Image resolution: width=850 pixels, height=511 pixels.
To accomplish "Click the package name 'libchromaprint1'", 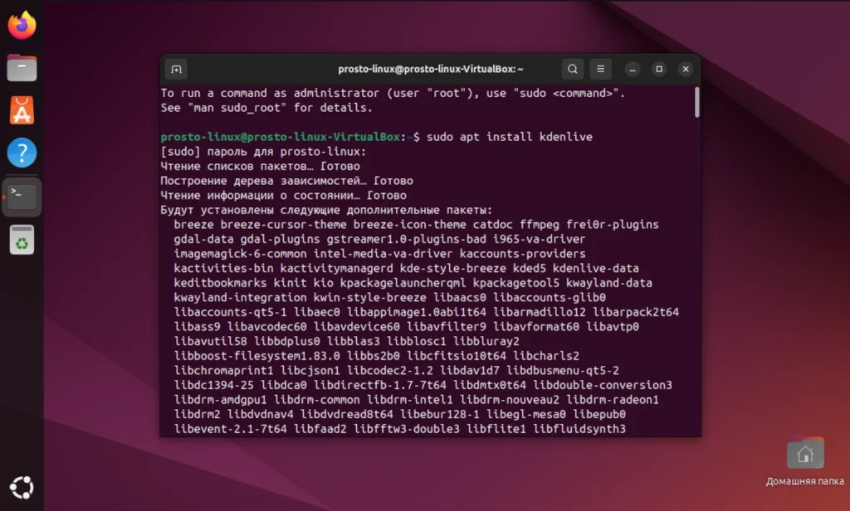I will pyautogui.click(x=223, y=371).
